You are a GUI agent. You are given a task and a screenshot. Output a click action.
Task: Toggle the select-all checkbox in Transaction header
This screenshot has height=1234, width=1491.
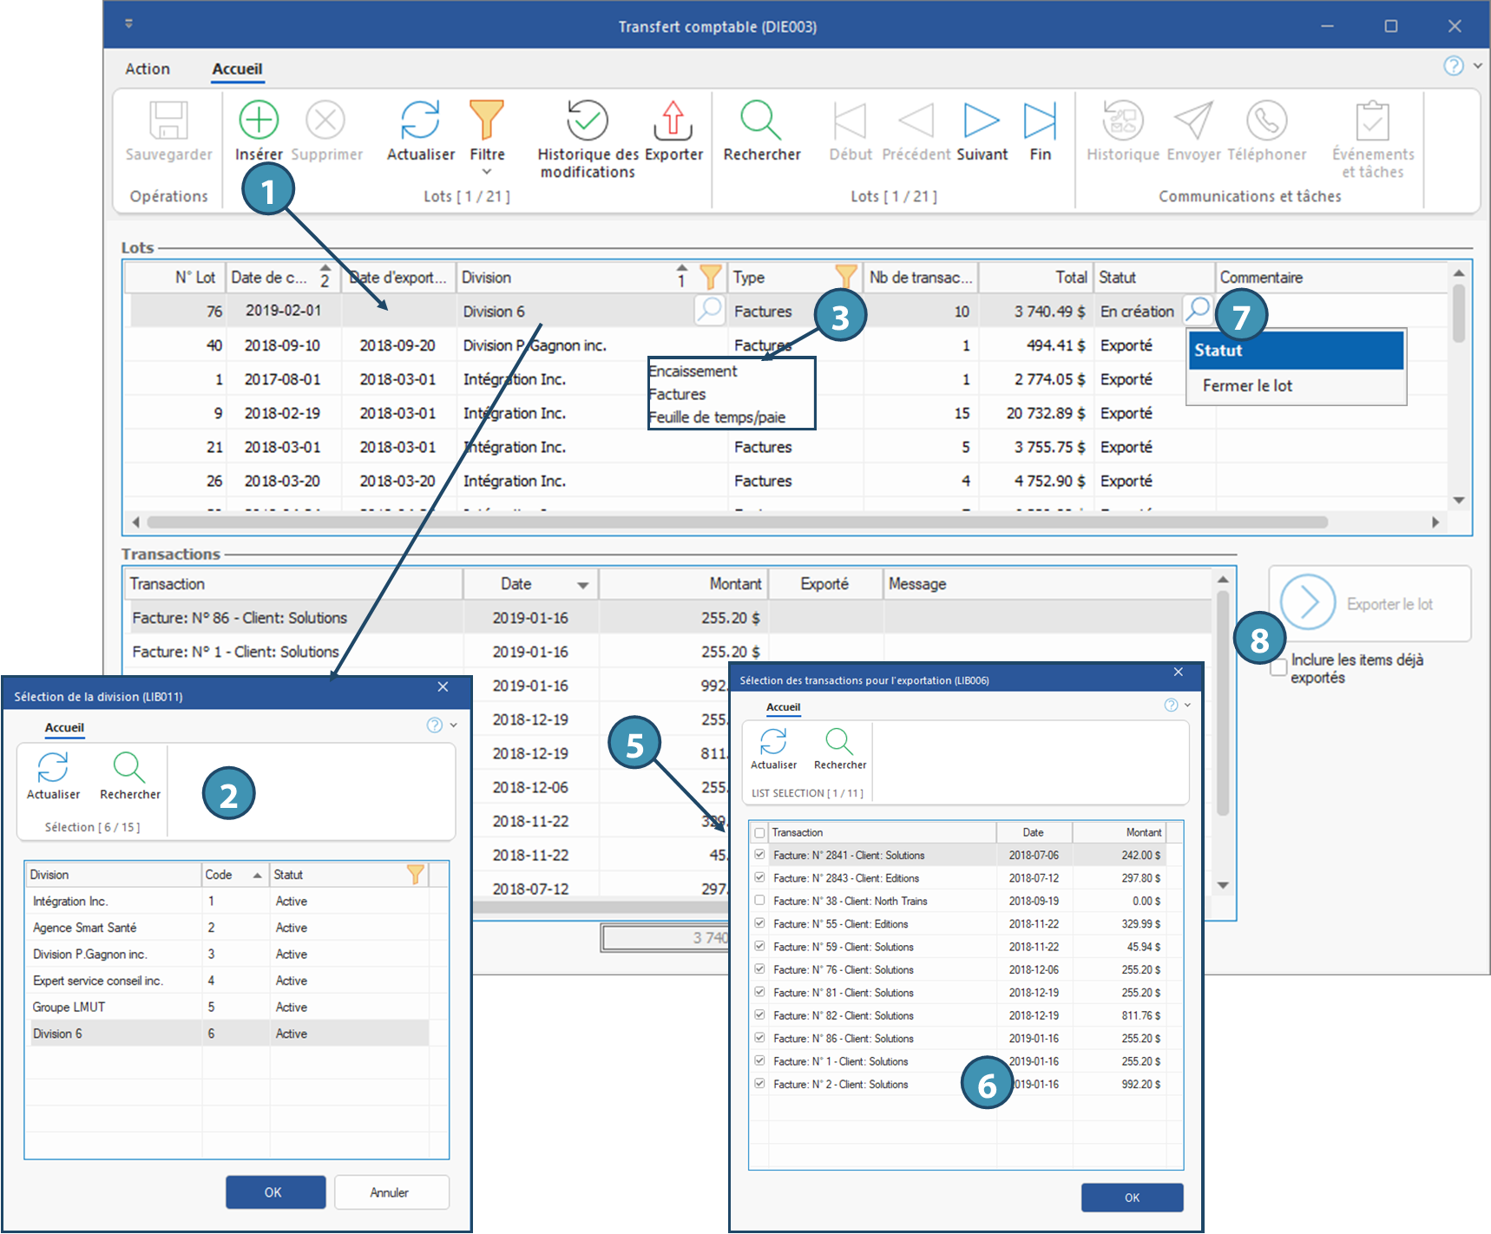[x=760, y=833]
